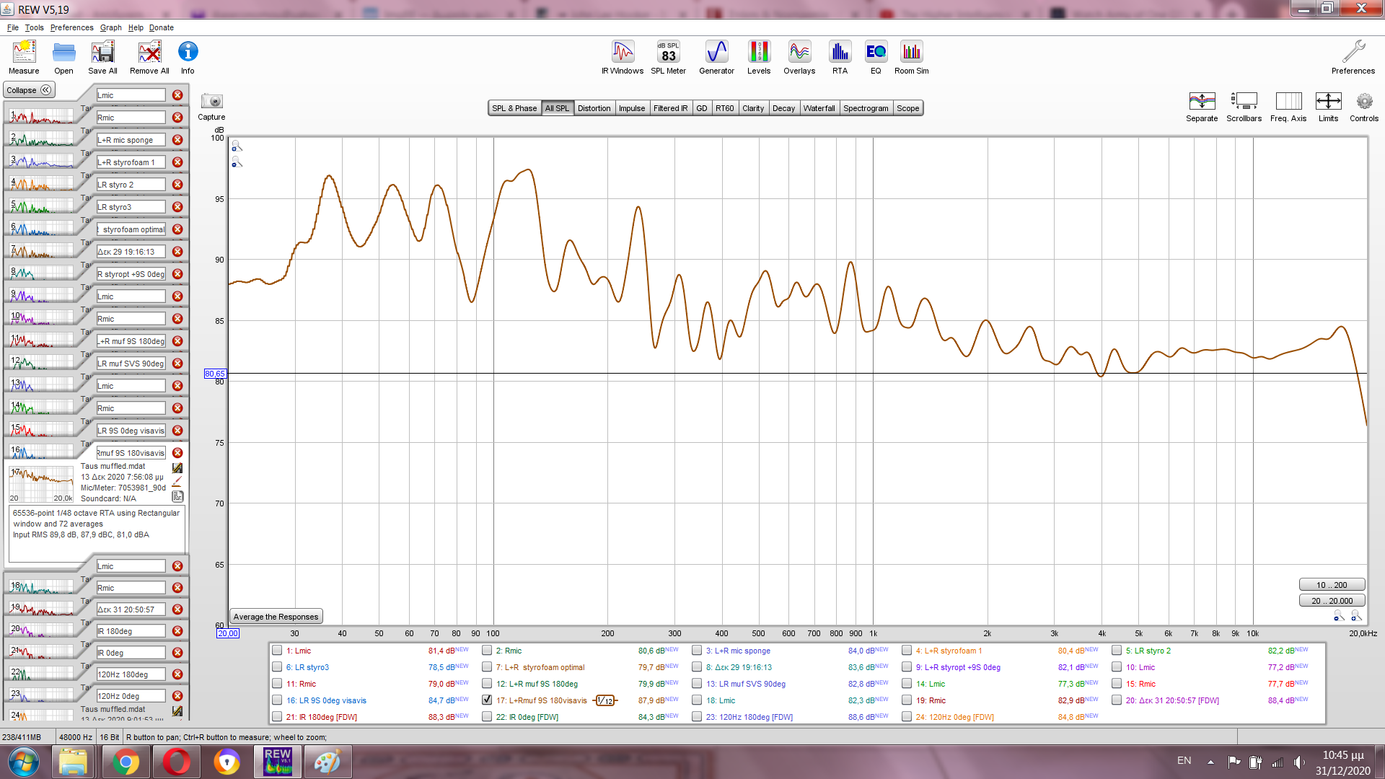Click the 'styrofoam optimal' name field
Image resolution: width=1385 pixels, height=779 pixels.
[131, 229]
